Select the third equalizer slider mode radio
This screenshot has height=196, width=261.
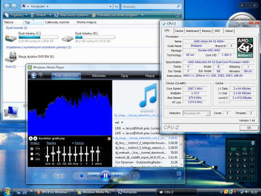pyautogui.click(x=32, y=159)
